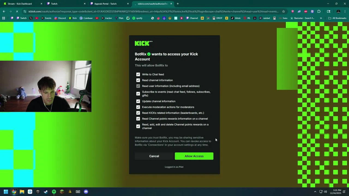
Task: Show hidden system tray icons
Action: (x=315, y=192)
